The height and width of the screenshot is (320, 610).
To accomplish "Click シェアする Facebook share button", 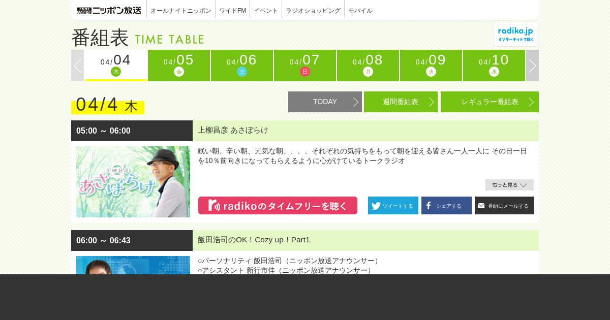I will pos(446,205).
